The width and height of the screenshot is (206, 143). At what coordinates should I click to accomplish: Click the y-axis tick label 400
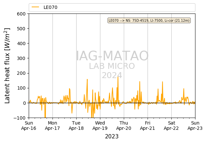point(21,43)
